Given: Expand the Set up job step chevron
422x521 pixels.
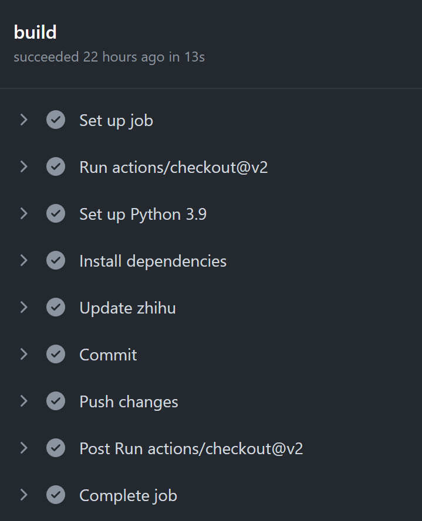Looking at the screenshot, I should [x=23, y=120].
